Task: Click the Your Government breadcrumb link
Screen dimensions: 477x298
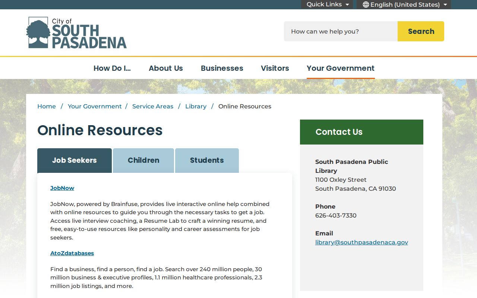Action: [95, 106]
